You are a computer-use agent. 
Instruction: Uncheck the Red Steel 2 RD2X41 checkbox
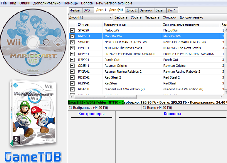[x=72, y=77]
